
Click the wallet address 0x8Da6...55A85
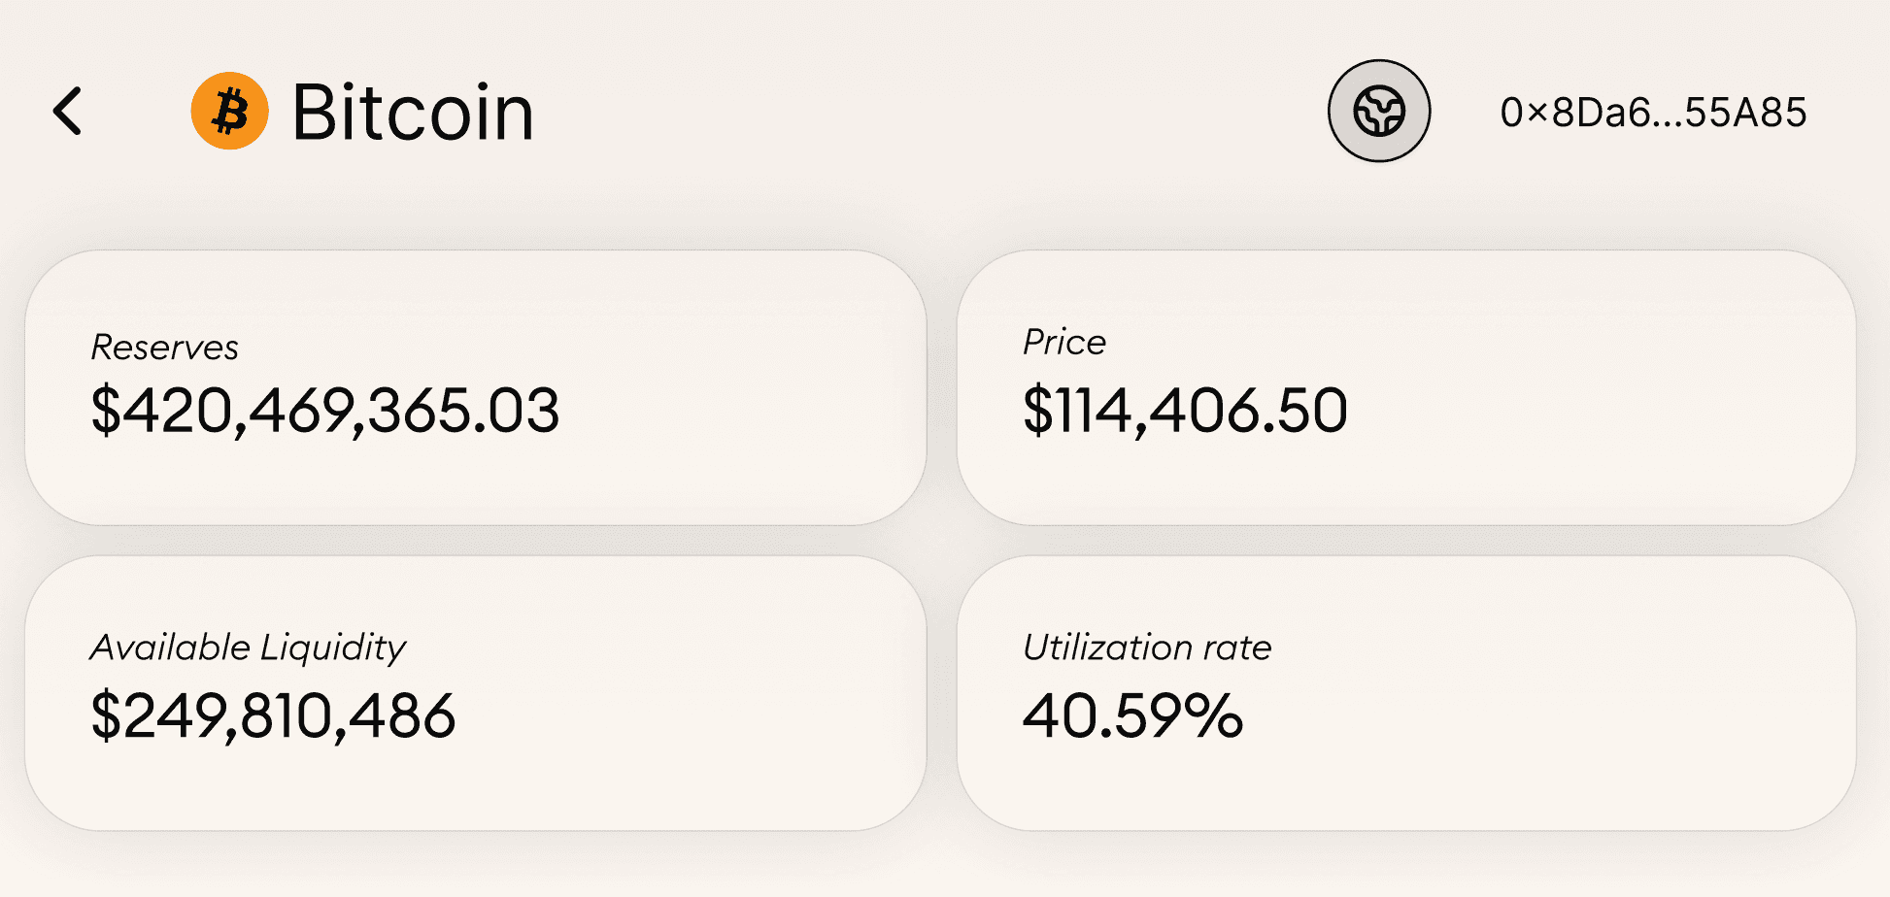[x=1653, y=113]
